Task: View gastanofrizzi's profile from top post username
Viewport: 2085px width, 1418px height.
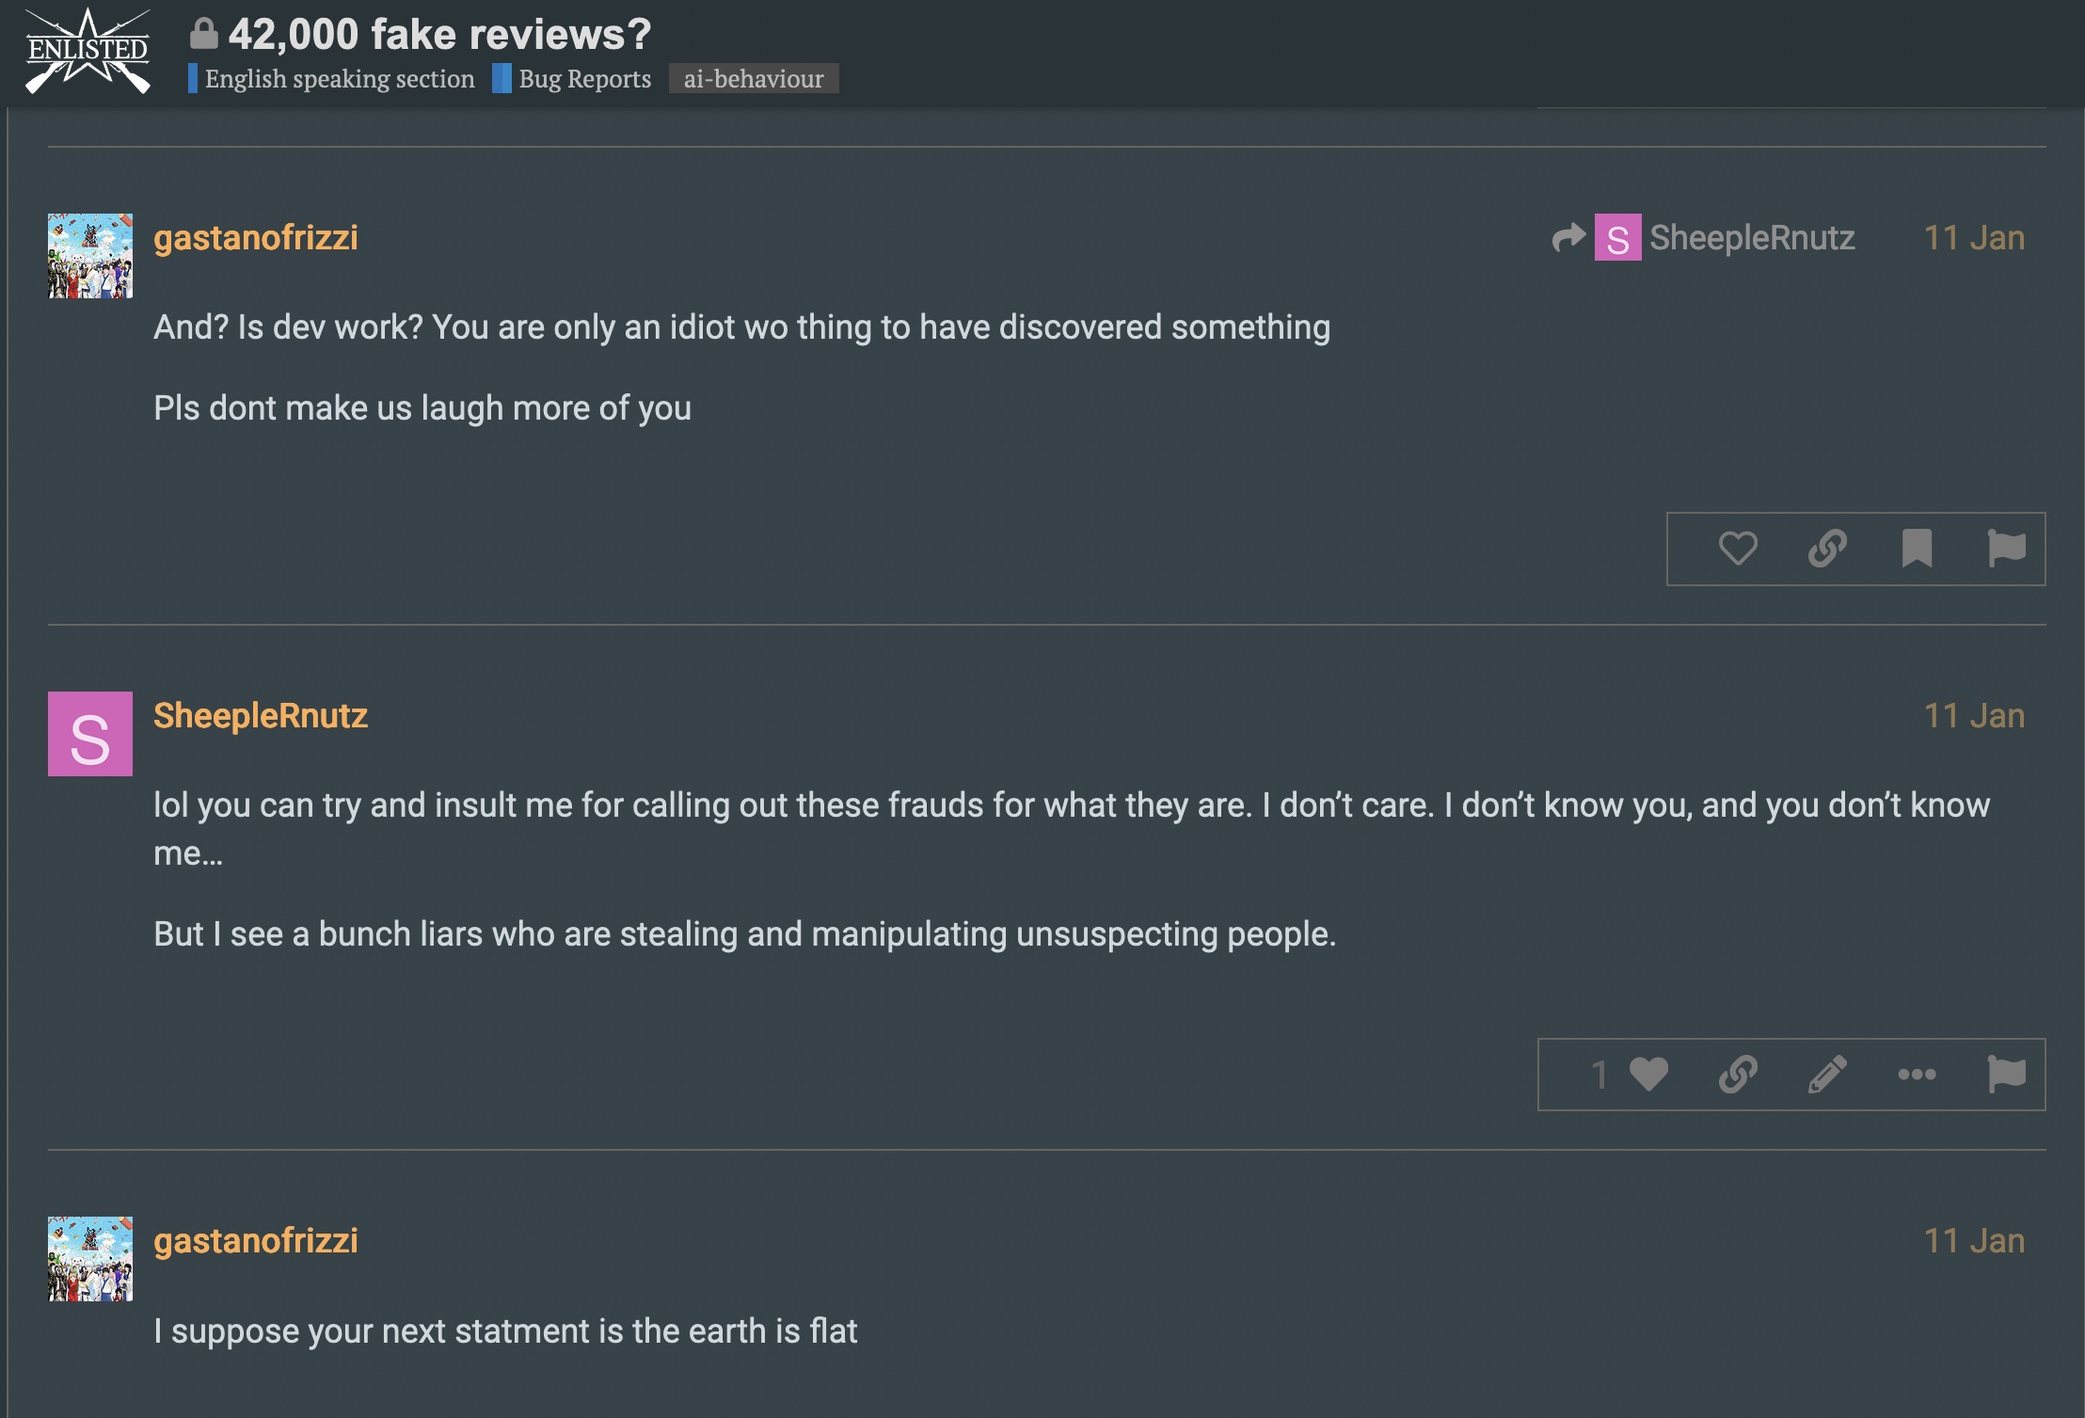Action: 256,237
